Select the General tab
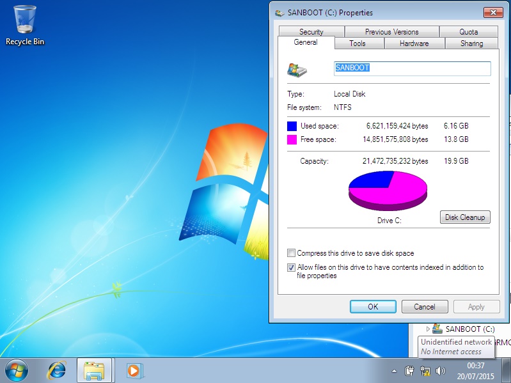The width and height of the screenshot is (511, 383). click(x=306, y=42)
